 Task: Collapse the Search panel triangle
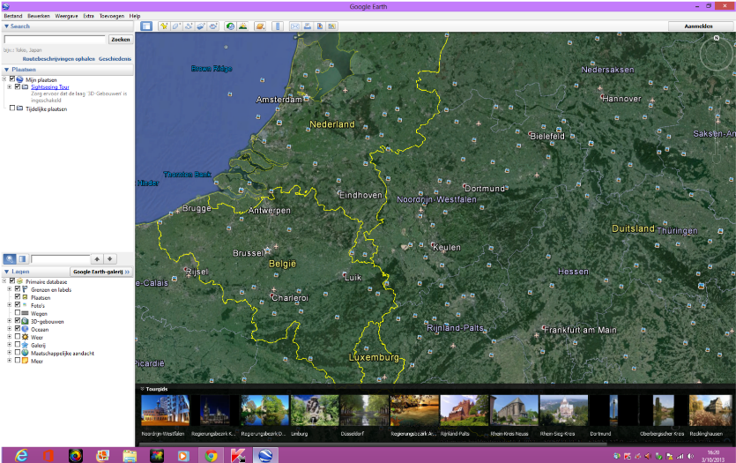tap(6, 26)
